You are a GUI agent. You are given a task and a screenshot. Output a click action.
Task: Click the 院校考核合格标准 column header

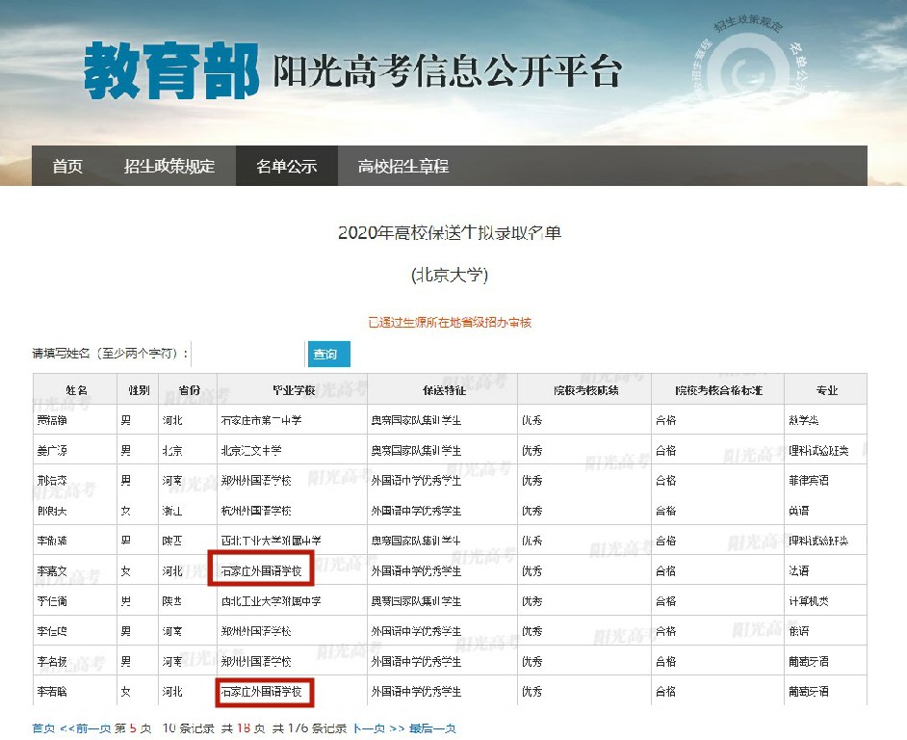point(718,390)
